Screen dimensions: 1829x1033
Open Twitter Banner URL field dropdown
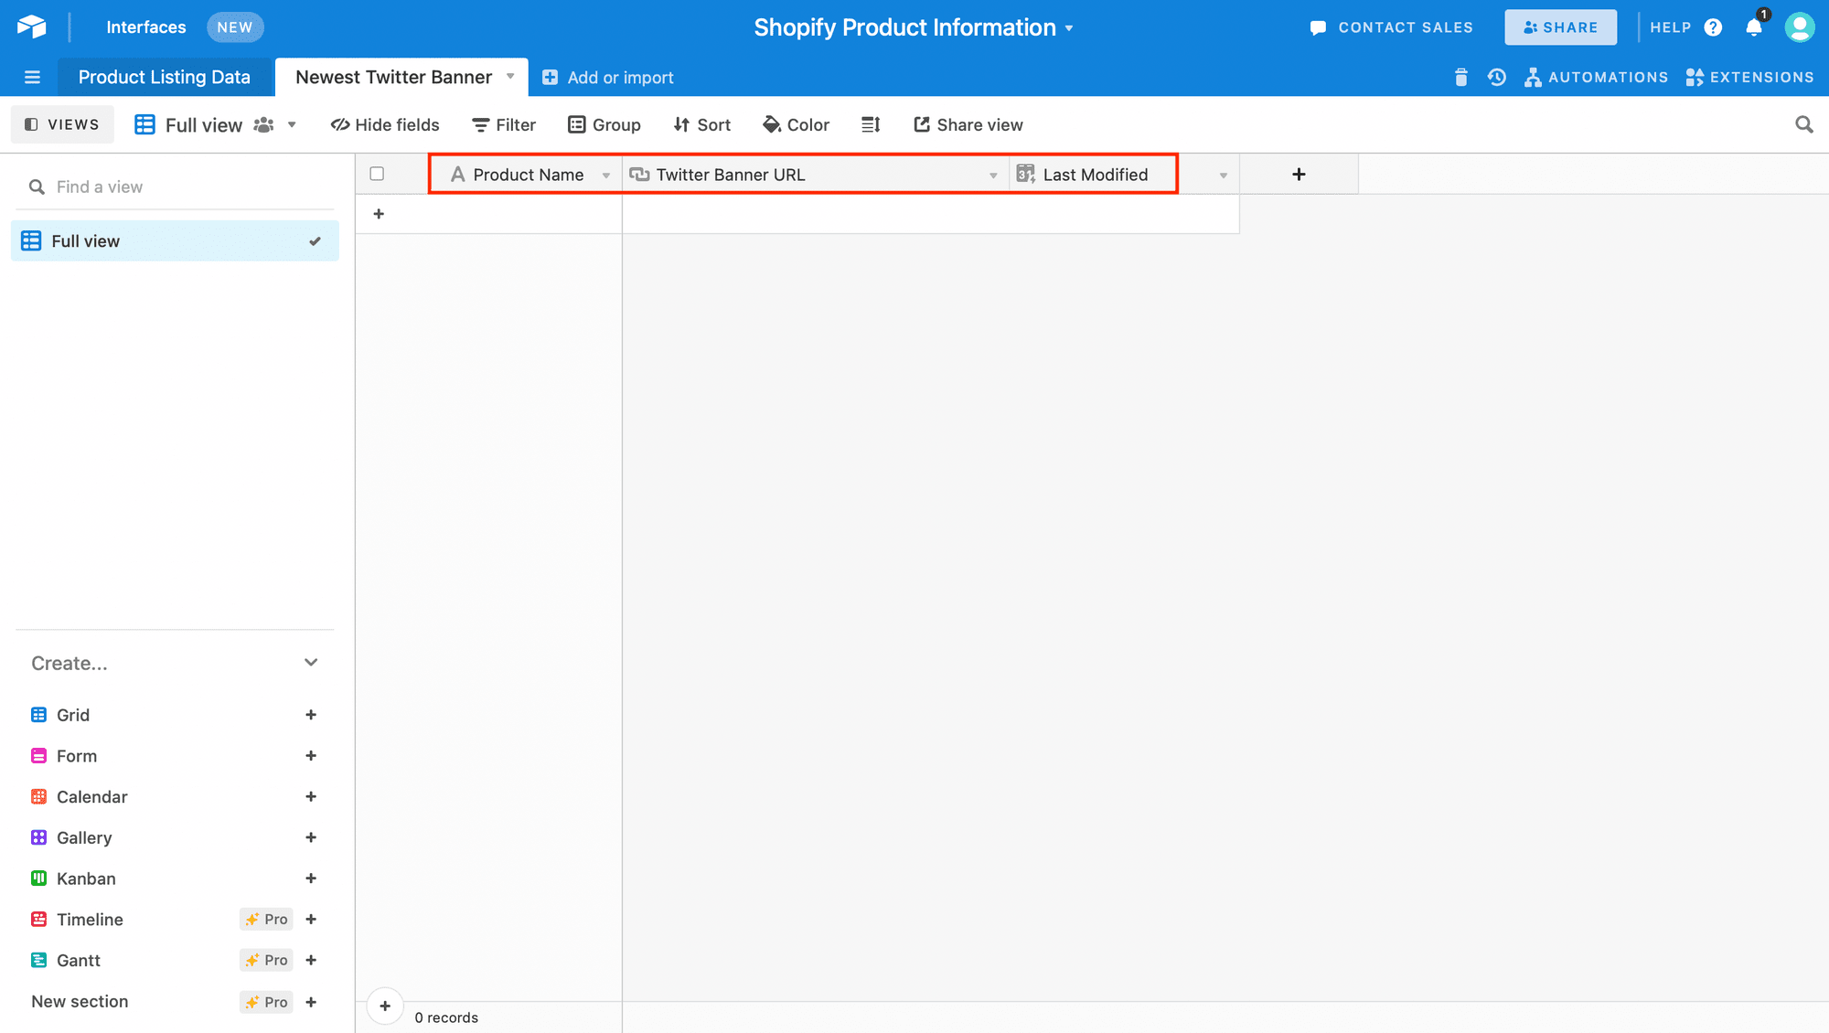coord(992,176)
